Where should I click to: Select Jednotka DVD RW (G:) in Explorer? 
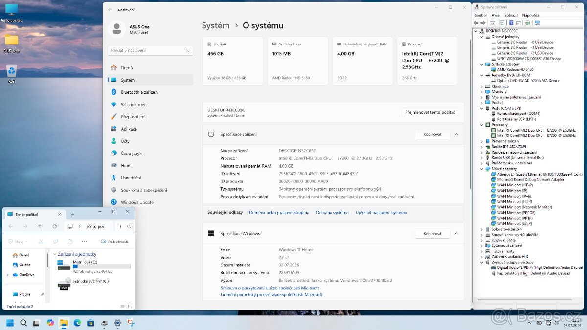click(83, 283)
